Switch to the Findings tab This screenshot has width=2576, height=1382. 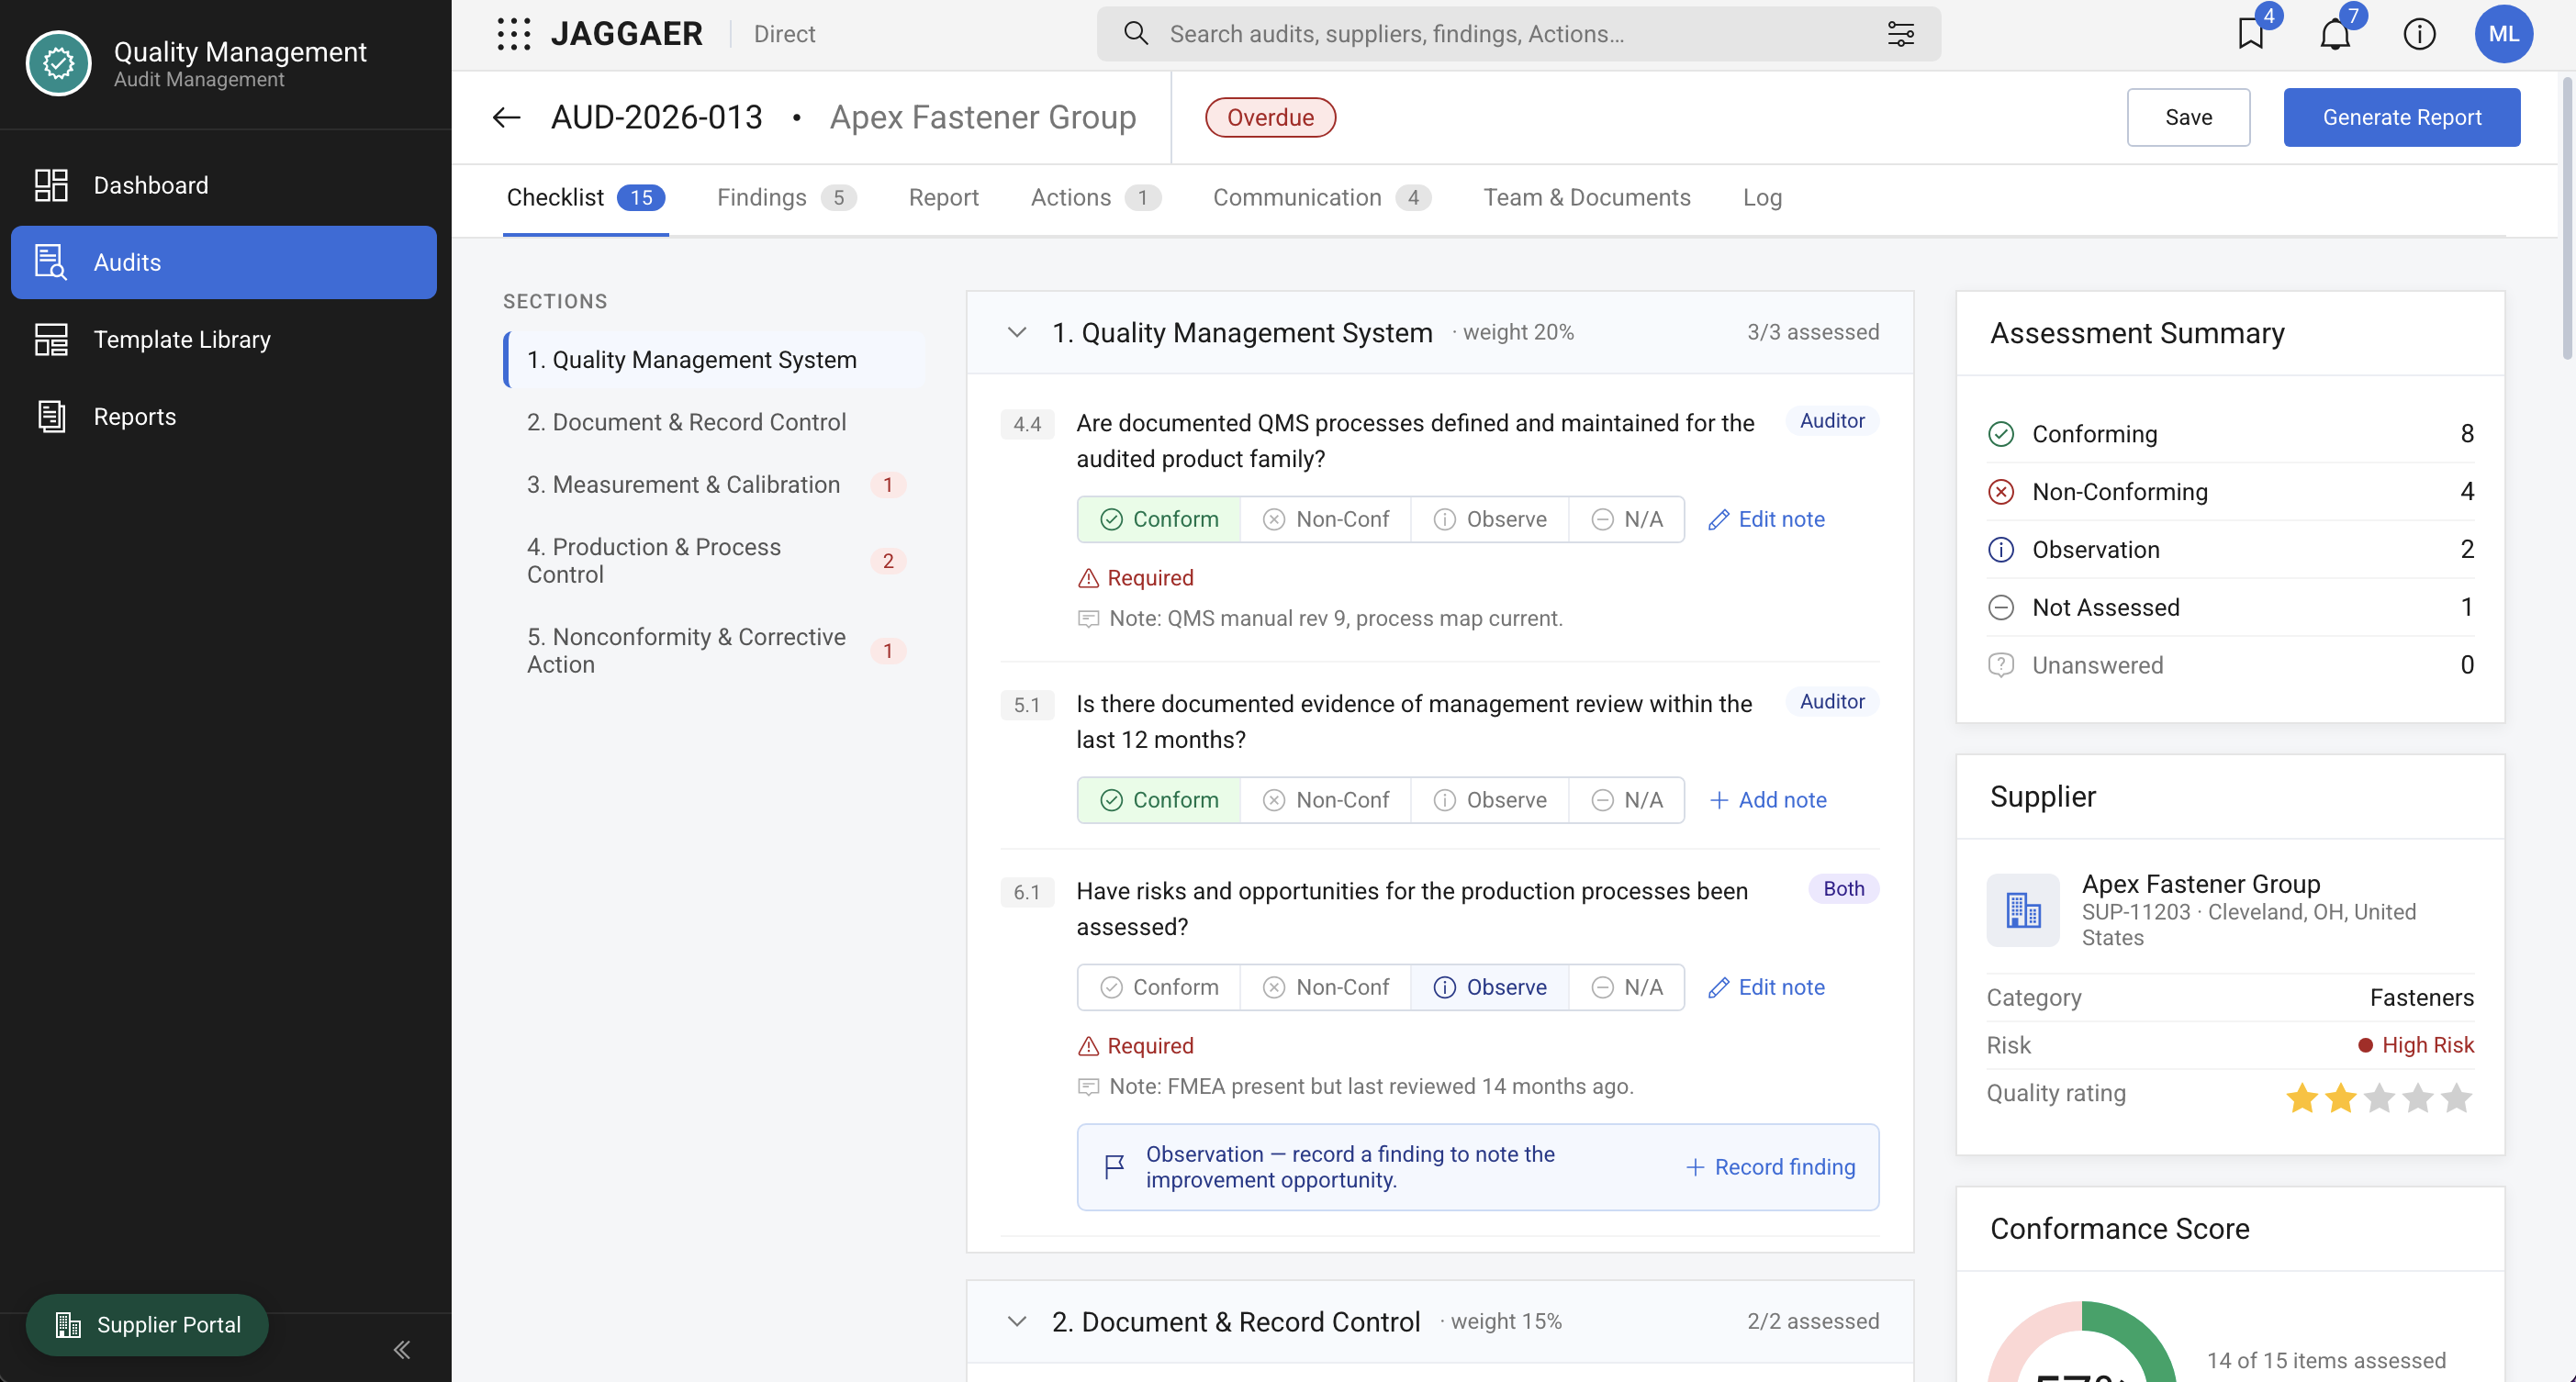click(786, 198)
